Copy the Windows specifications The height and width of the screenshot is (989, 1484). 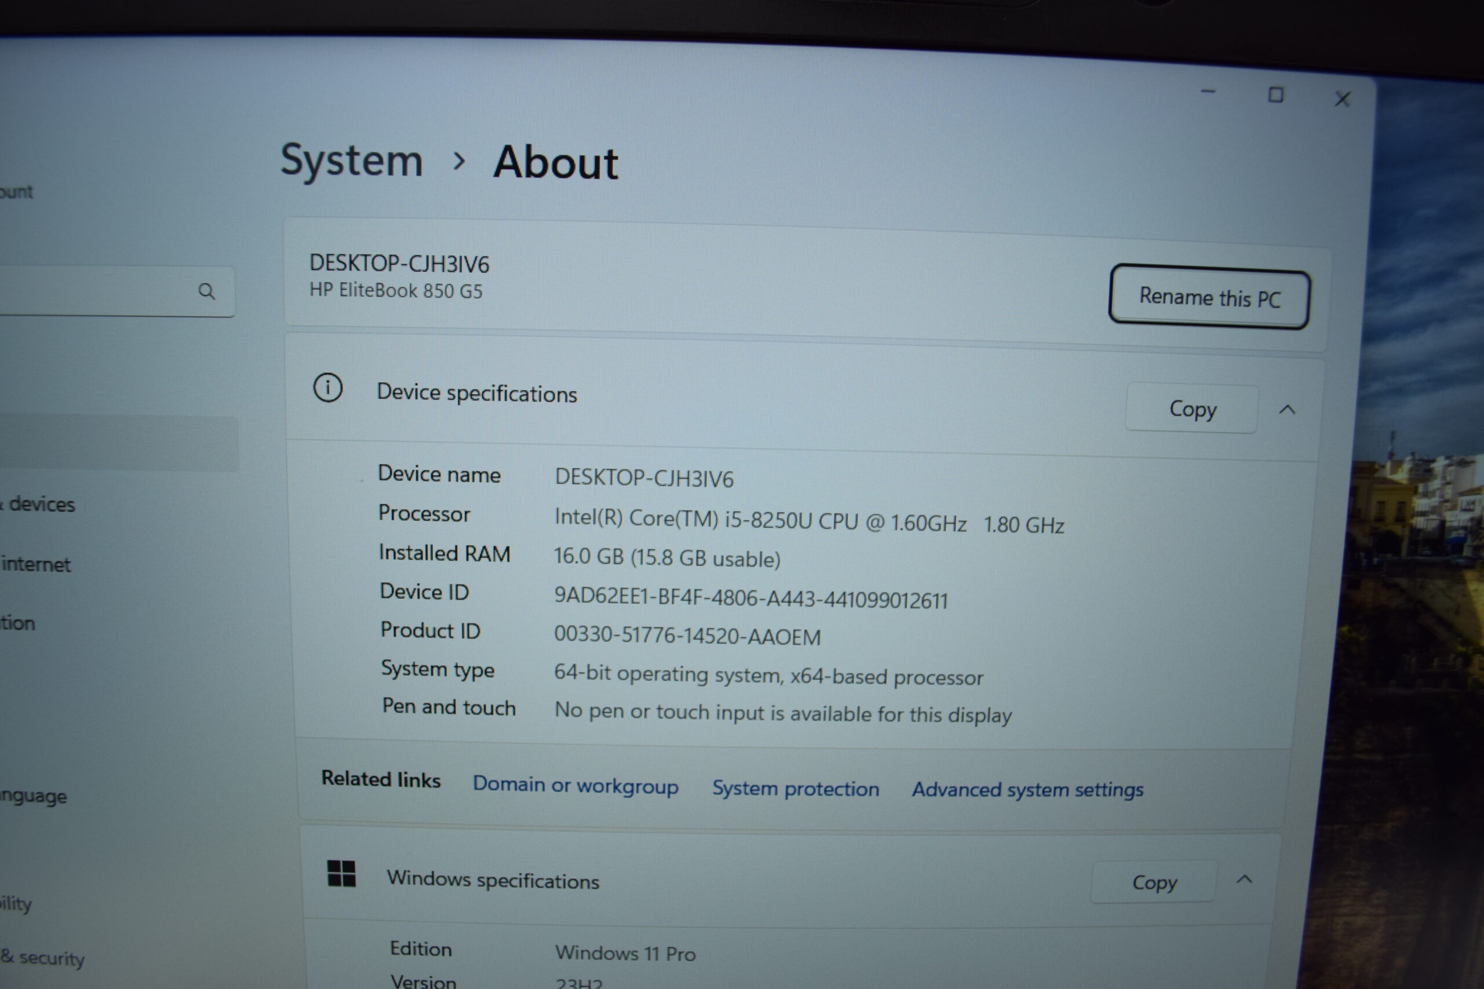[1154, 882]
